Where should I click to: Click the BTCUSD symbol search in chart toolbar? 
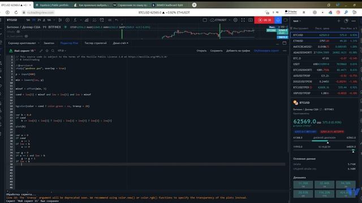(12, 20)
